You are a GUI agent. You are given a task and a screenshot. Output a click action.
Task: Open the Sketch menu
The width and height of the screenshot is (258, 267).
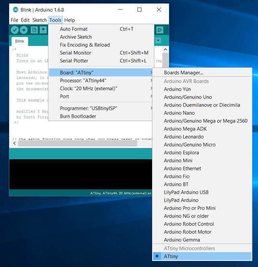[39, 20]
